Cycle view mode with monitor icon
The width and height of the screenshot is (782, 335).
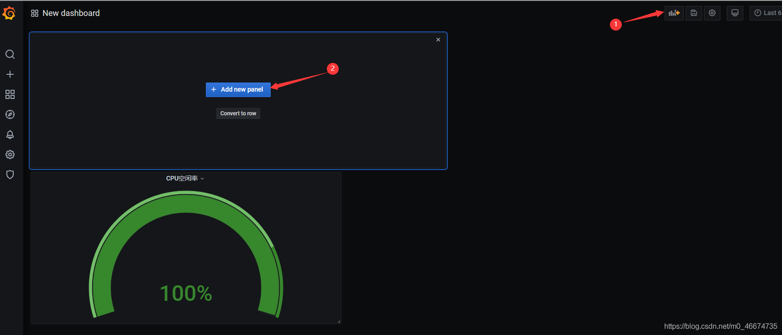735,13
